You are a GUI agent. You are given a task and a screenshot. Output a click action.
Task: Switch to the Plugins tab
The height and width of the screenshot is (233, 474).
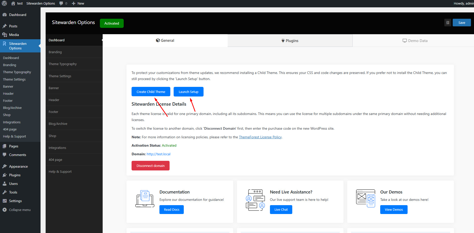(290, 41)
